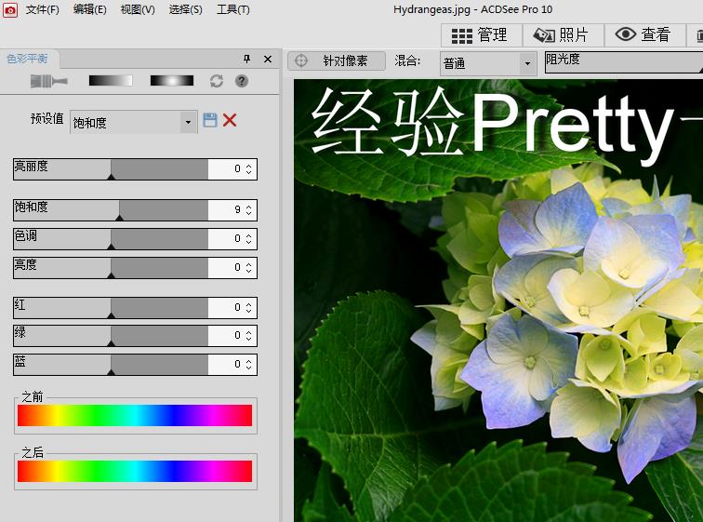Click 色调 value spinner arrows
This screenshot has height=522, width=703.
[x=249, y=238]
